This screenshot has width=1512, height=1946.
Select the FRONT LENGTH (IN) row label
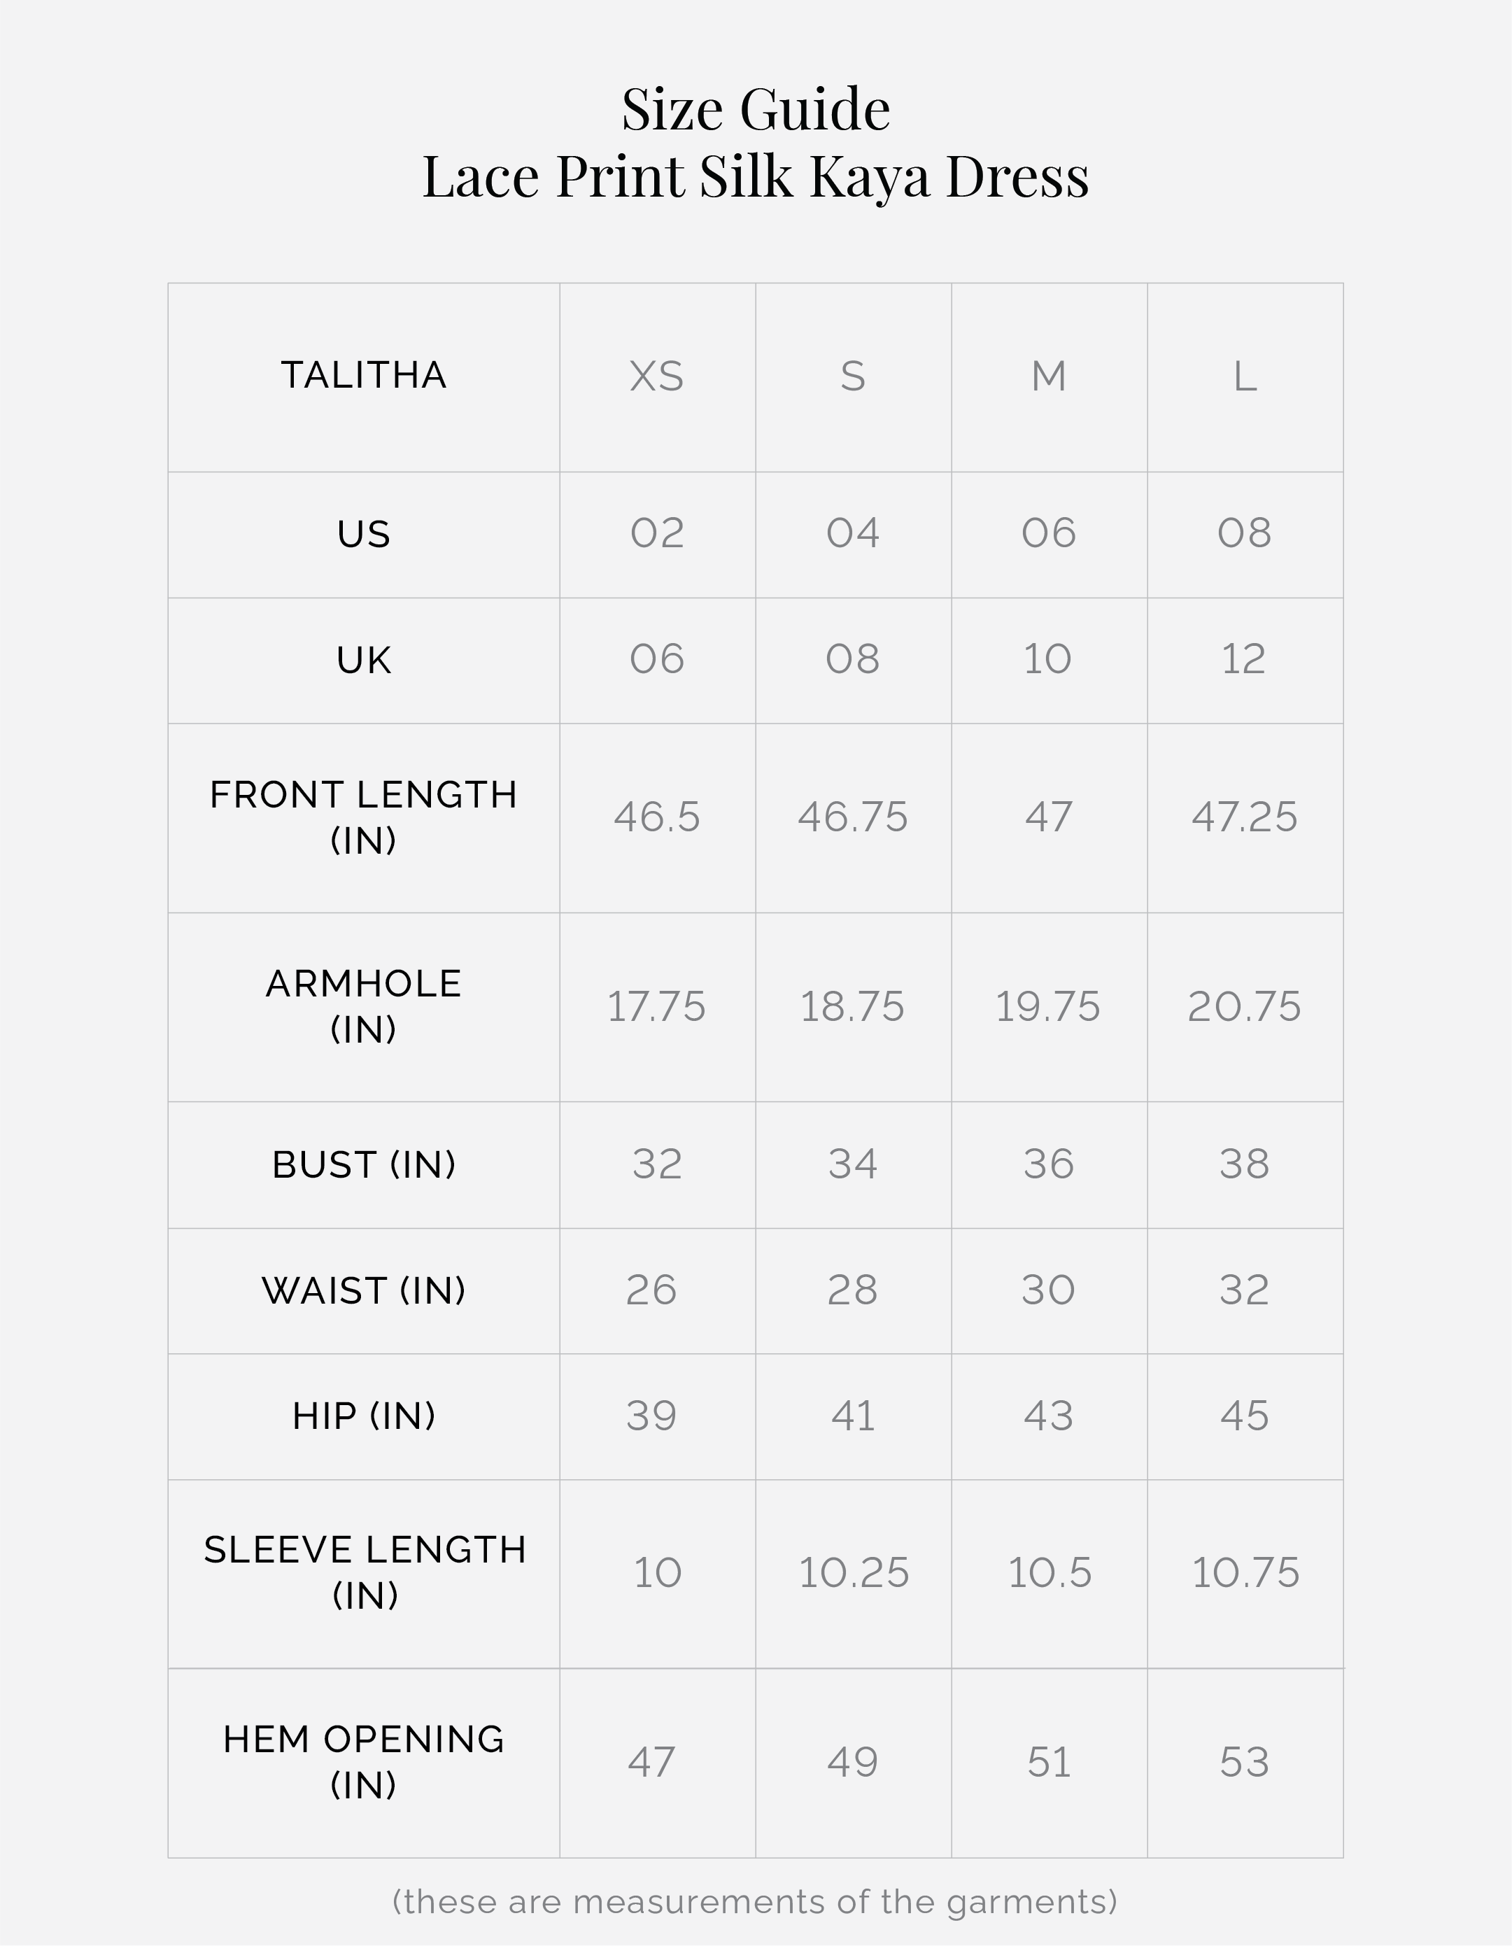click(364, 817)
